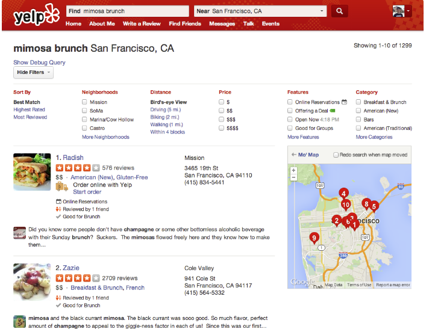Open the account menu arrow beside avatar
This screenshot has width=435, height=329.
(x=408, y=11)
